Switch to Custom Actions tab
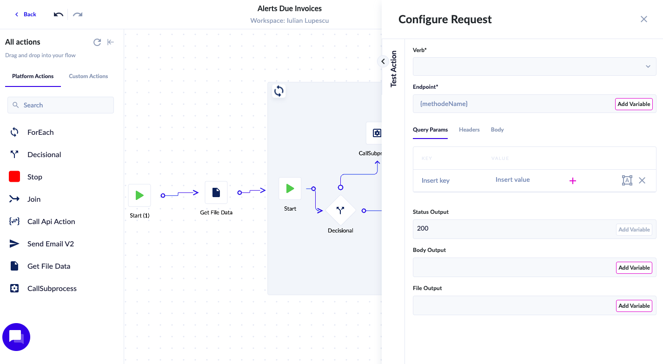 [x=88, y=76]
